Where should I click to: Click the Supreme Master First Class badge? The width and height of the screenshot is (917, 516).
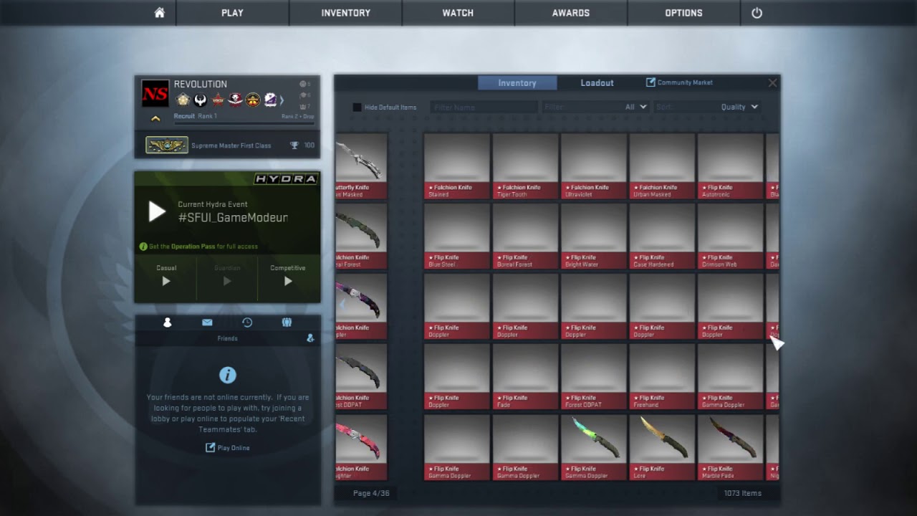(x=167, y=145)
